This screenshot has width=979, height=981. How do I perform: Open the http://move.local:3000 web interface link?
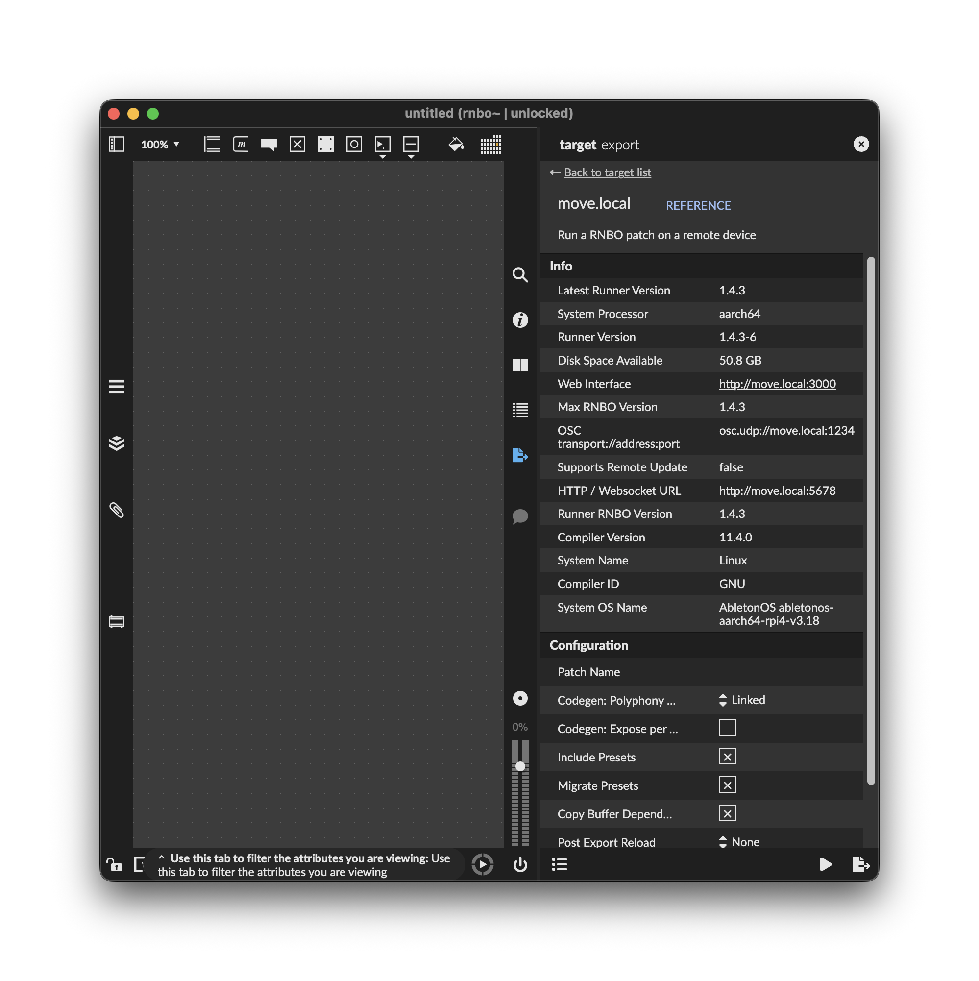coord(777,384)
